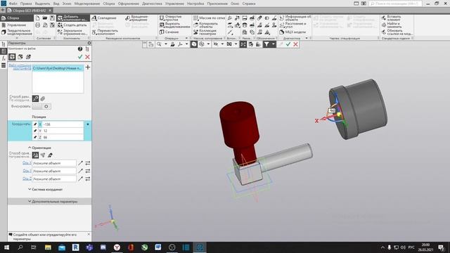Click the command search box
This screenshot has height=253, width=450.
(x=395, y=4)
